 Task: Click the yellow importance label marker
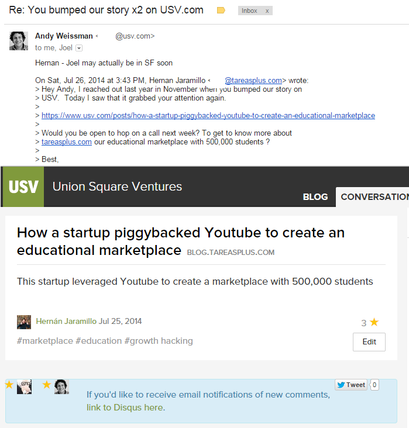(221, 11)
